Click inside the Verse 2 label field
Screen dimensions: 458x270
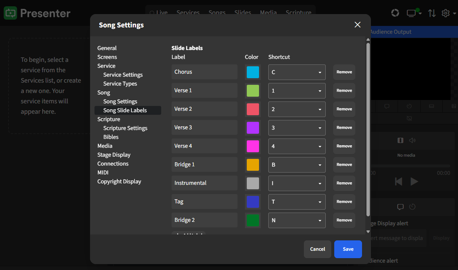click(204, 109)
